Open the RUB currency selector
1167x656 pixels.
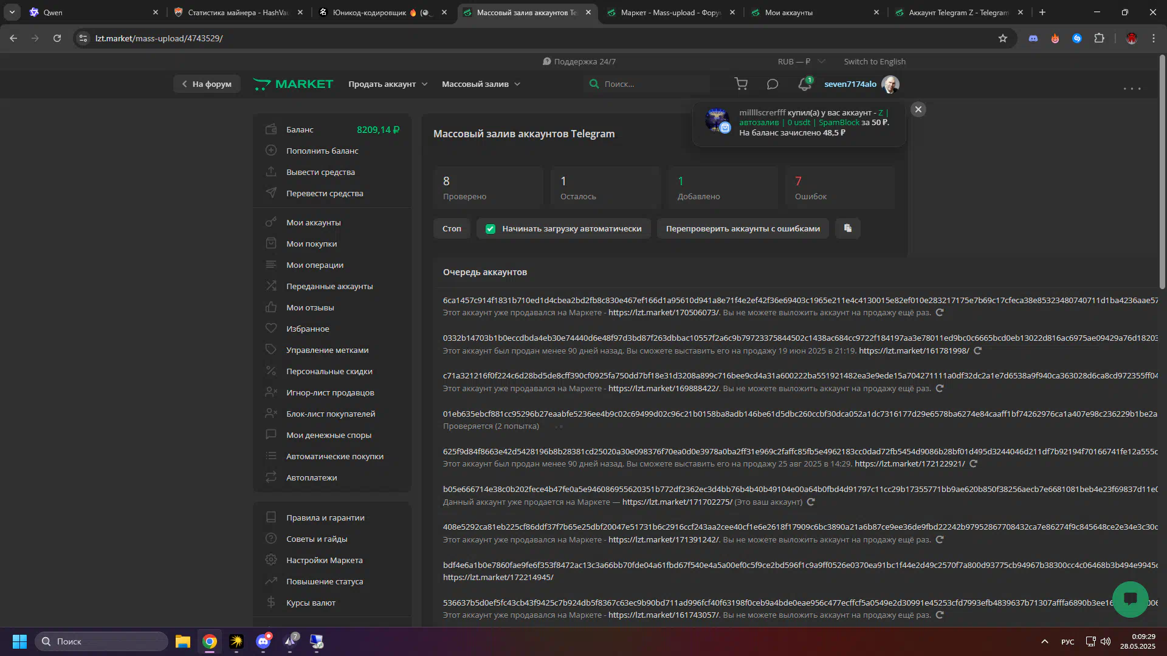pos(801,61)
